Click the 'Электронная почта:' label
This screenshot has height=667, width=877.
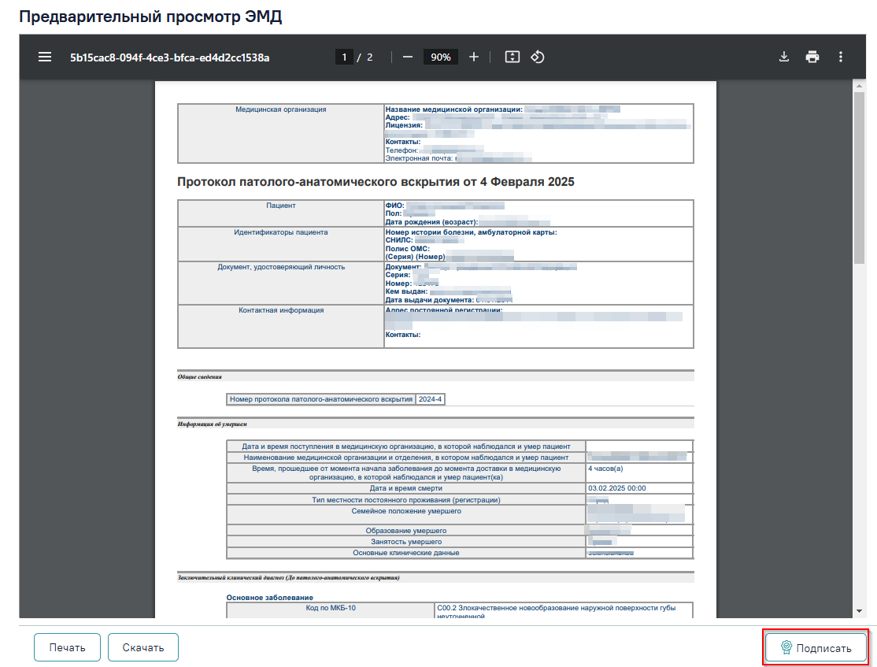[420, 158]
